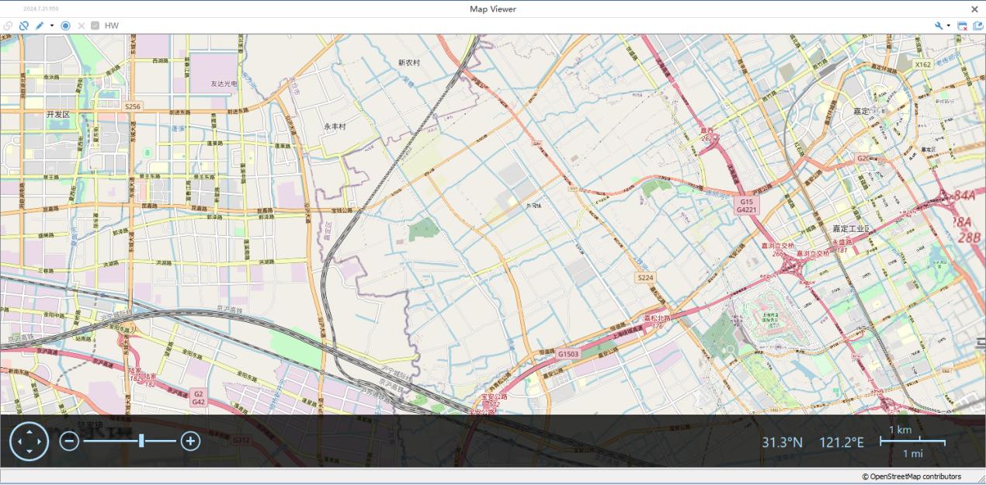Screen dimensions: 986x485
Task: Click the OpenStreetMap contributors attribution
Action: 911,476
